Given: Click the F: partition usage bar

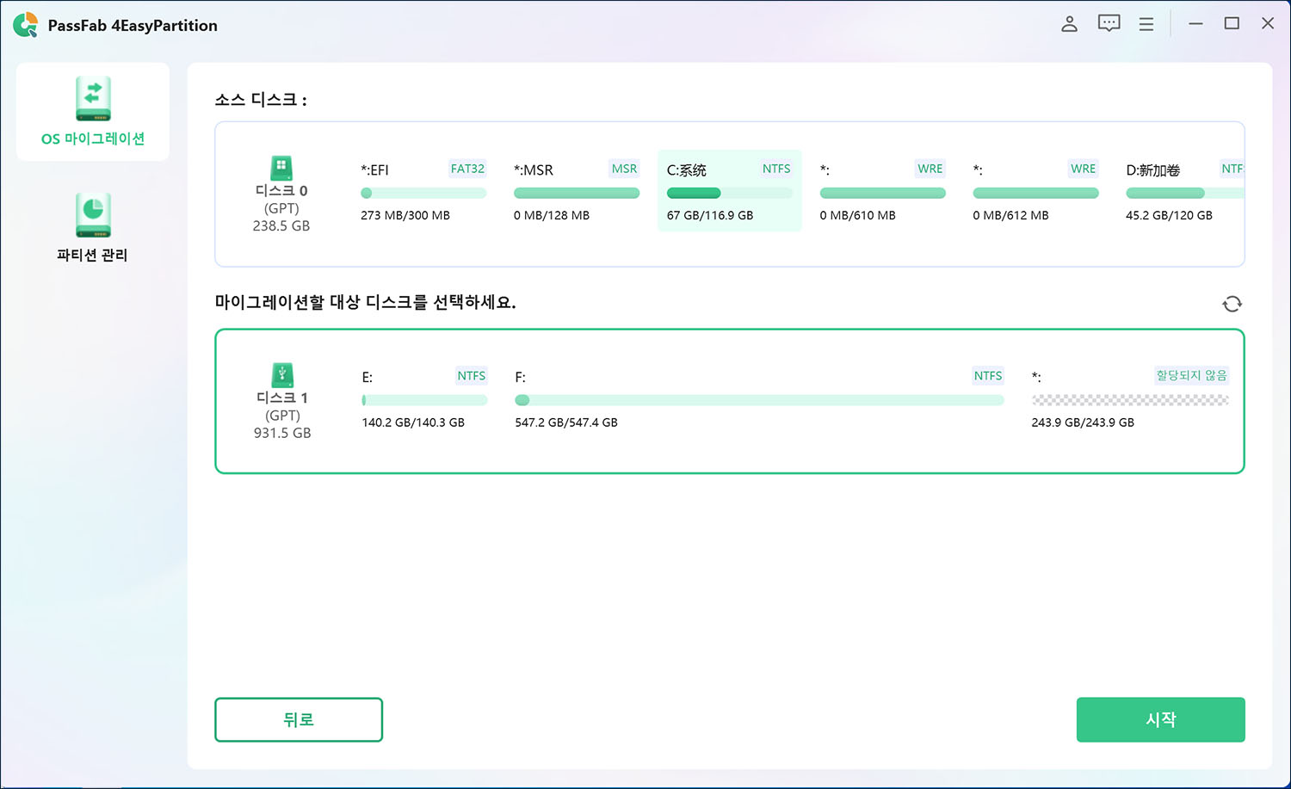Looking at the screenshot, I should [x=759, y=400].
